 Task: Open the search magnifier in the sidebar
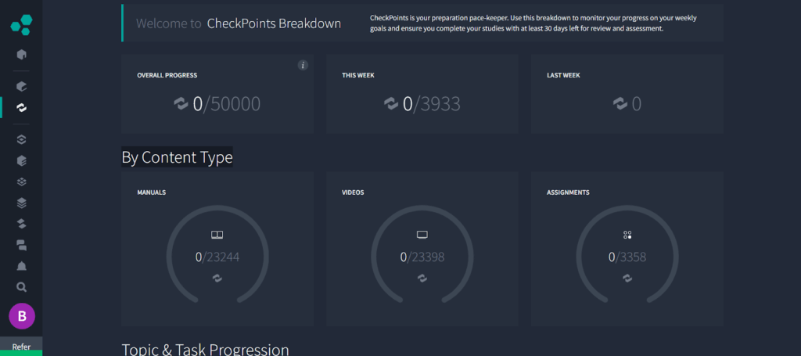click(21, 287)
